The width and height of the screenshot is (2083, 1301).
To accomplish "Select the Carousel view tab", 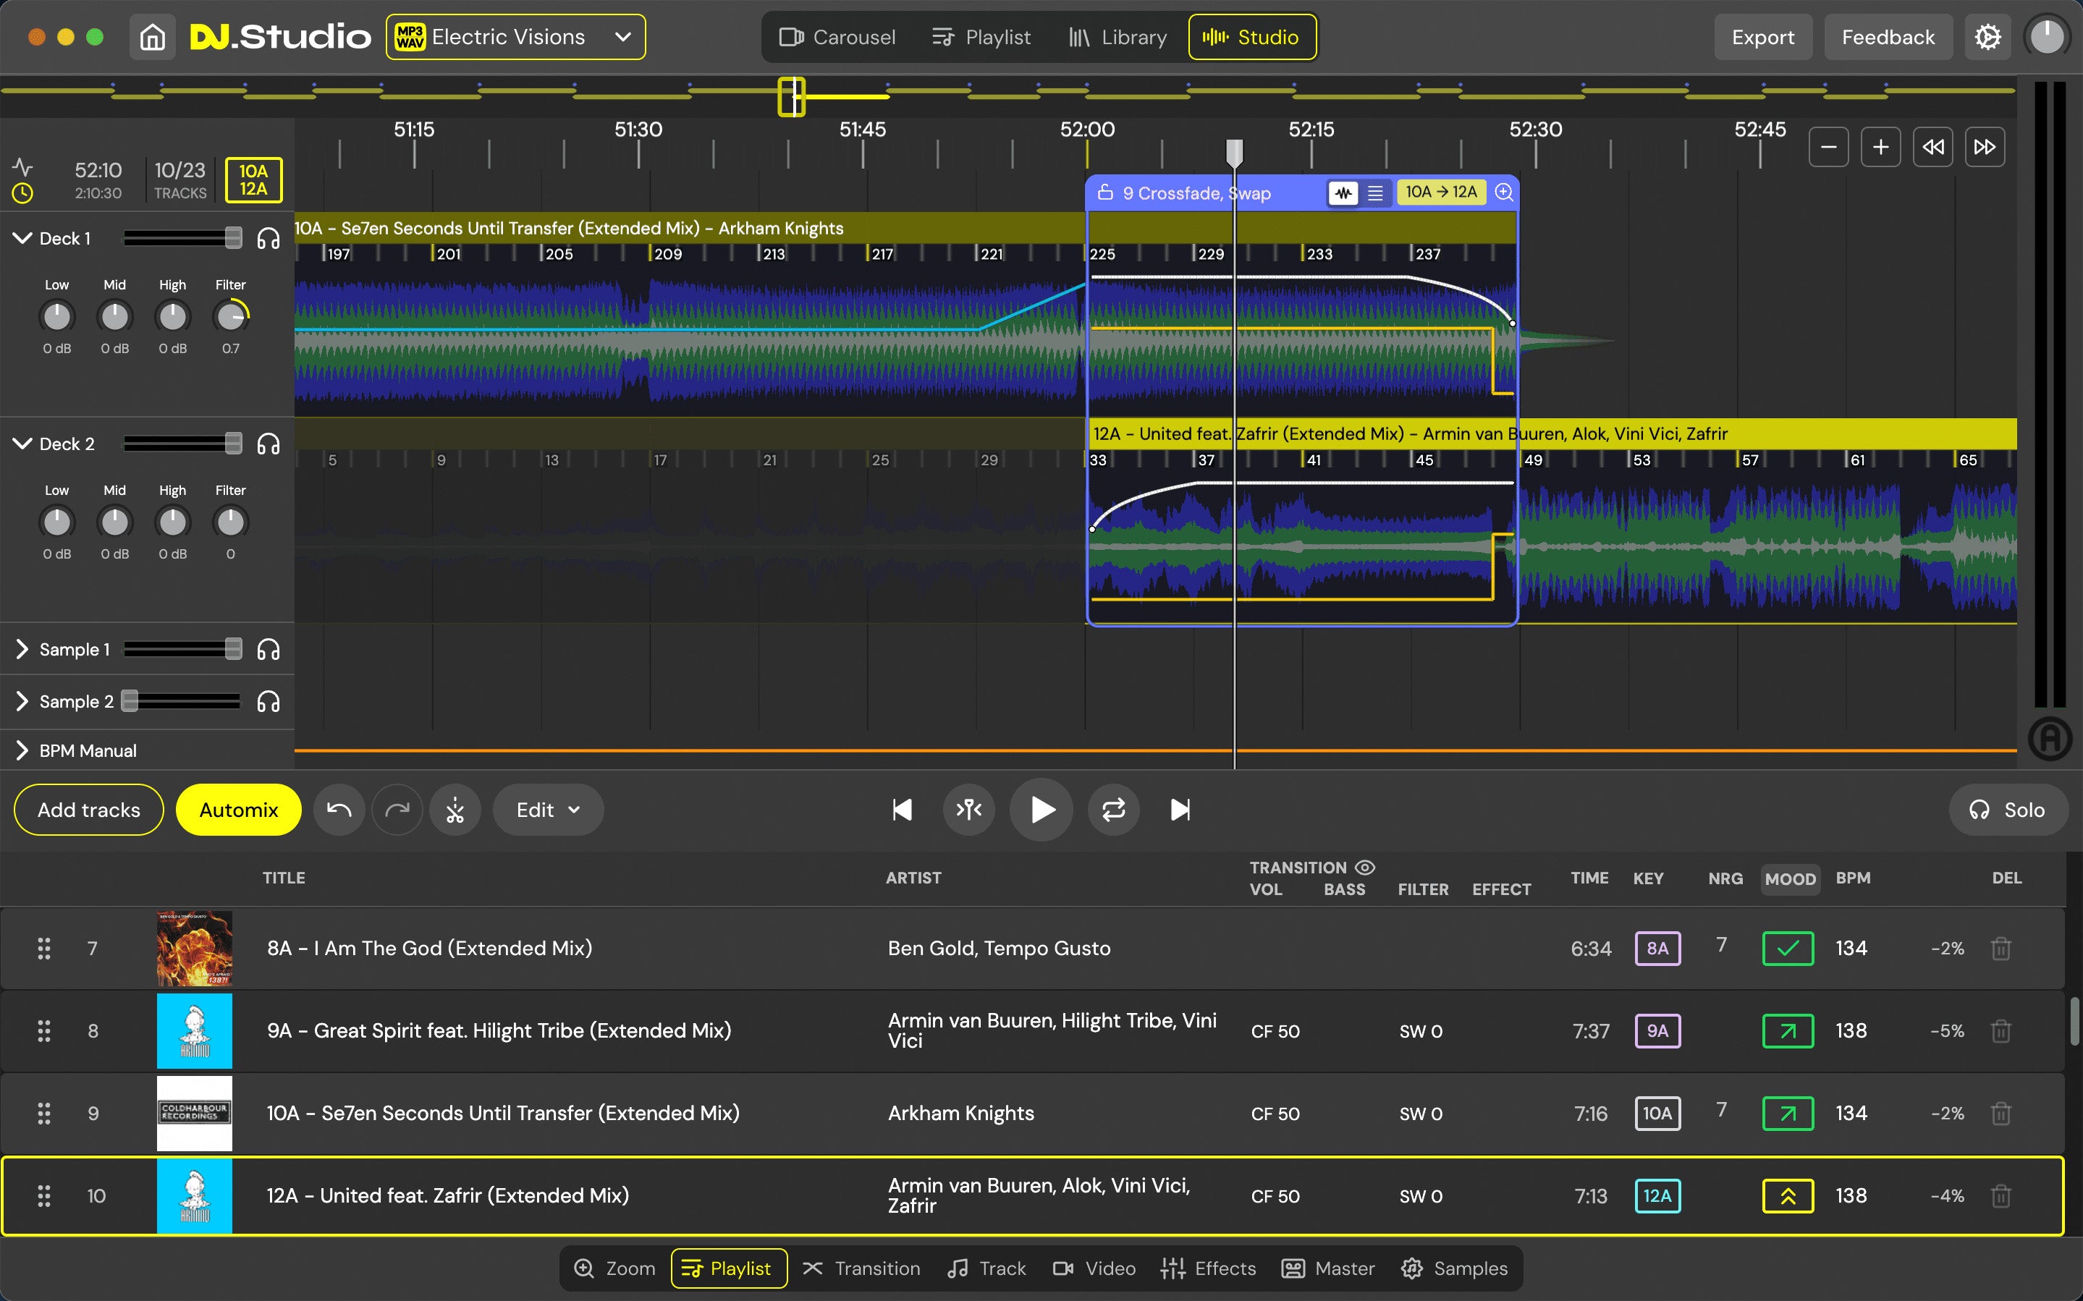I will click(836, 36).
